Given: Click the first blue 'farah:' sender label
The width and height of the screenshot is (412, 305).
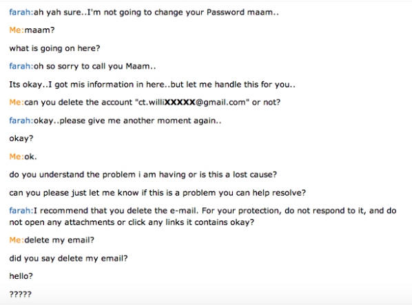Looking at the screenshot, I should tap(21, 12).
